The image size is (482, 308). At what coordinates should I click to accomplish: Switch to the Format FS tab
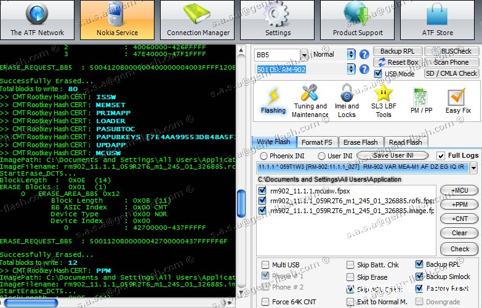317,142
